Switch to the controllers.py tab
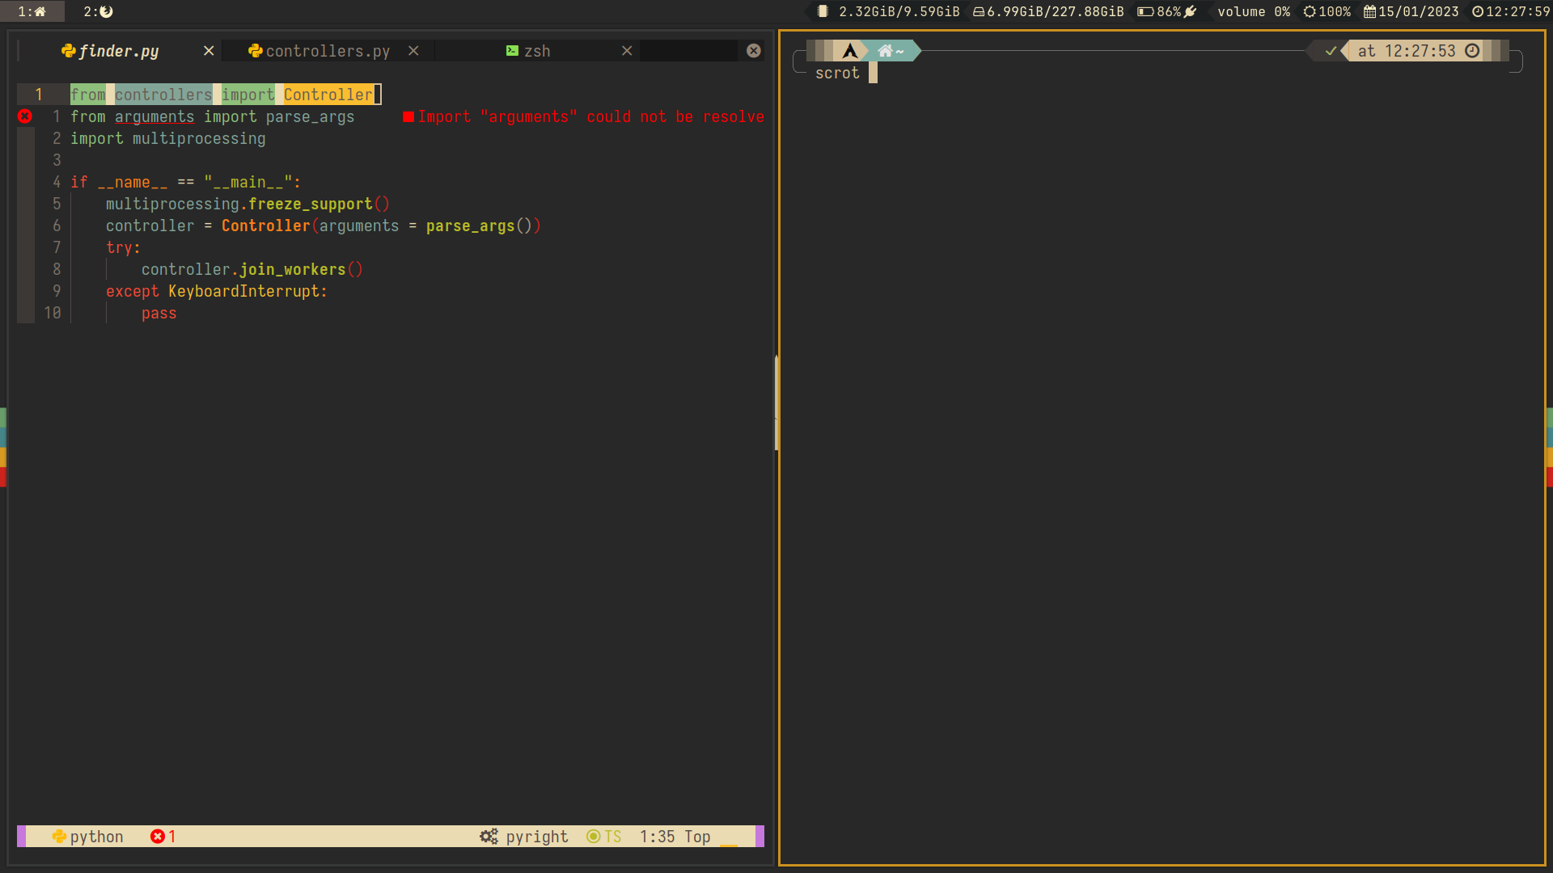 (327, 51)
